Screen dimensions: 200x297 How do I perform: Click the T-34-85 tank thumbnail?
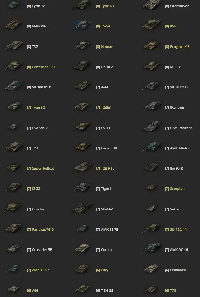click(82, 289)
